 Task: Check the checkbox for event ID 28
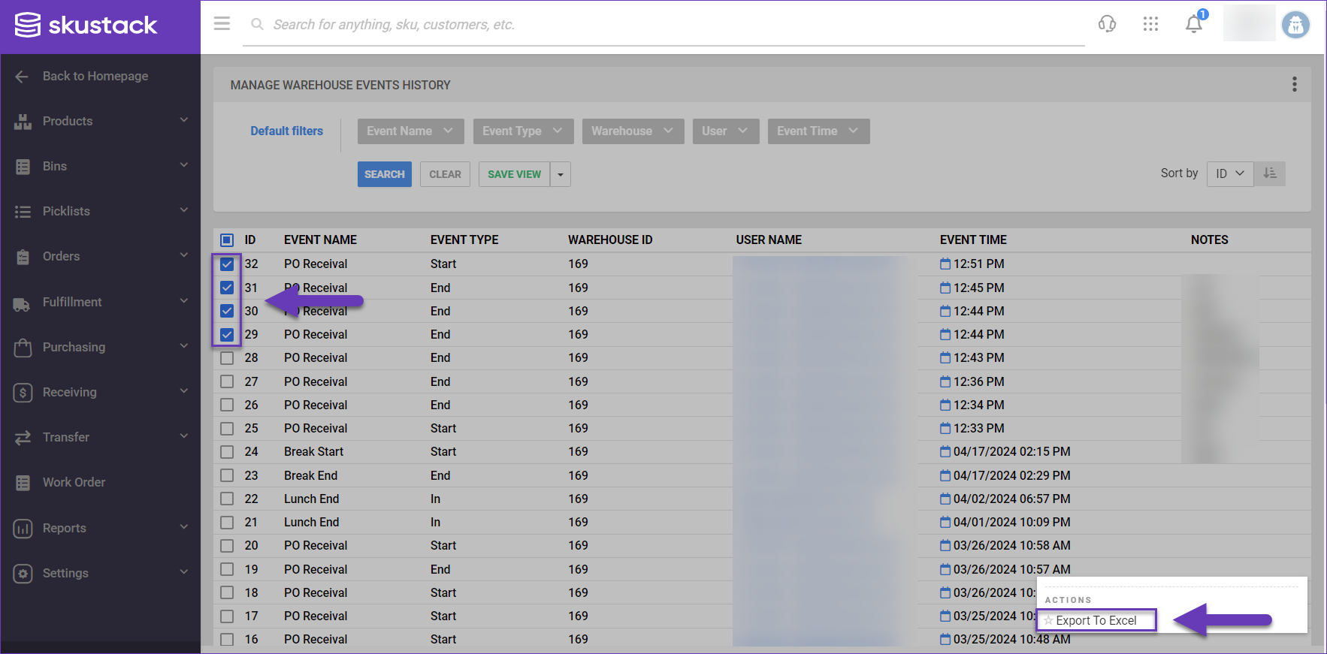(x=227, y=358)
